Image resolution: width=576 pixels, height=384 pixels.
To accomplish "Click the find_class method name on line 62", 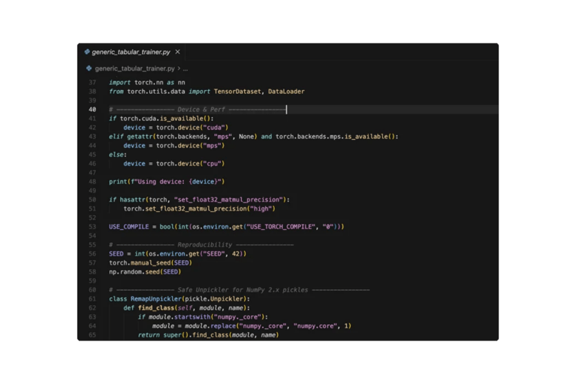I will click(155, 308).
